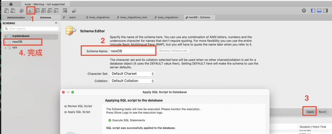Image resolution: width=332 pixels, height=134 pixels.
Task: Create a new stored procedure icon
Action: pos(50,10)
